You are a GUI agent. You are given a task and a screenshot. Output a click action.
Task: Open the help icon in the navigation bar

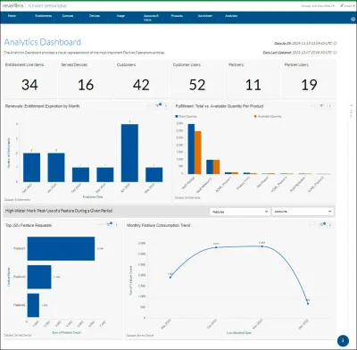(x=353, y=19)
